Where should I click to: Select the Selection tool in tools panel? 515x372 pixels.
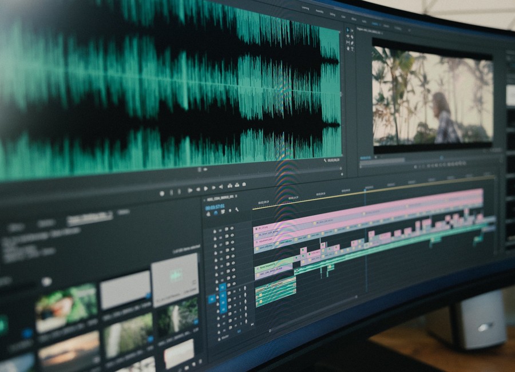click(348, 30)
